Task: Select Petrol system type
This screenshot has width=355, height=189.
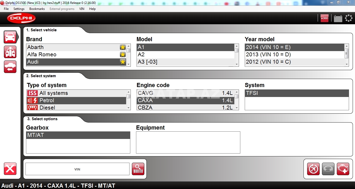Action: click(76, 100)
